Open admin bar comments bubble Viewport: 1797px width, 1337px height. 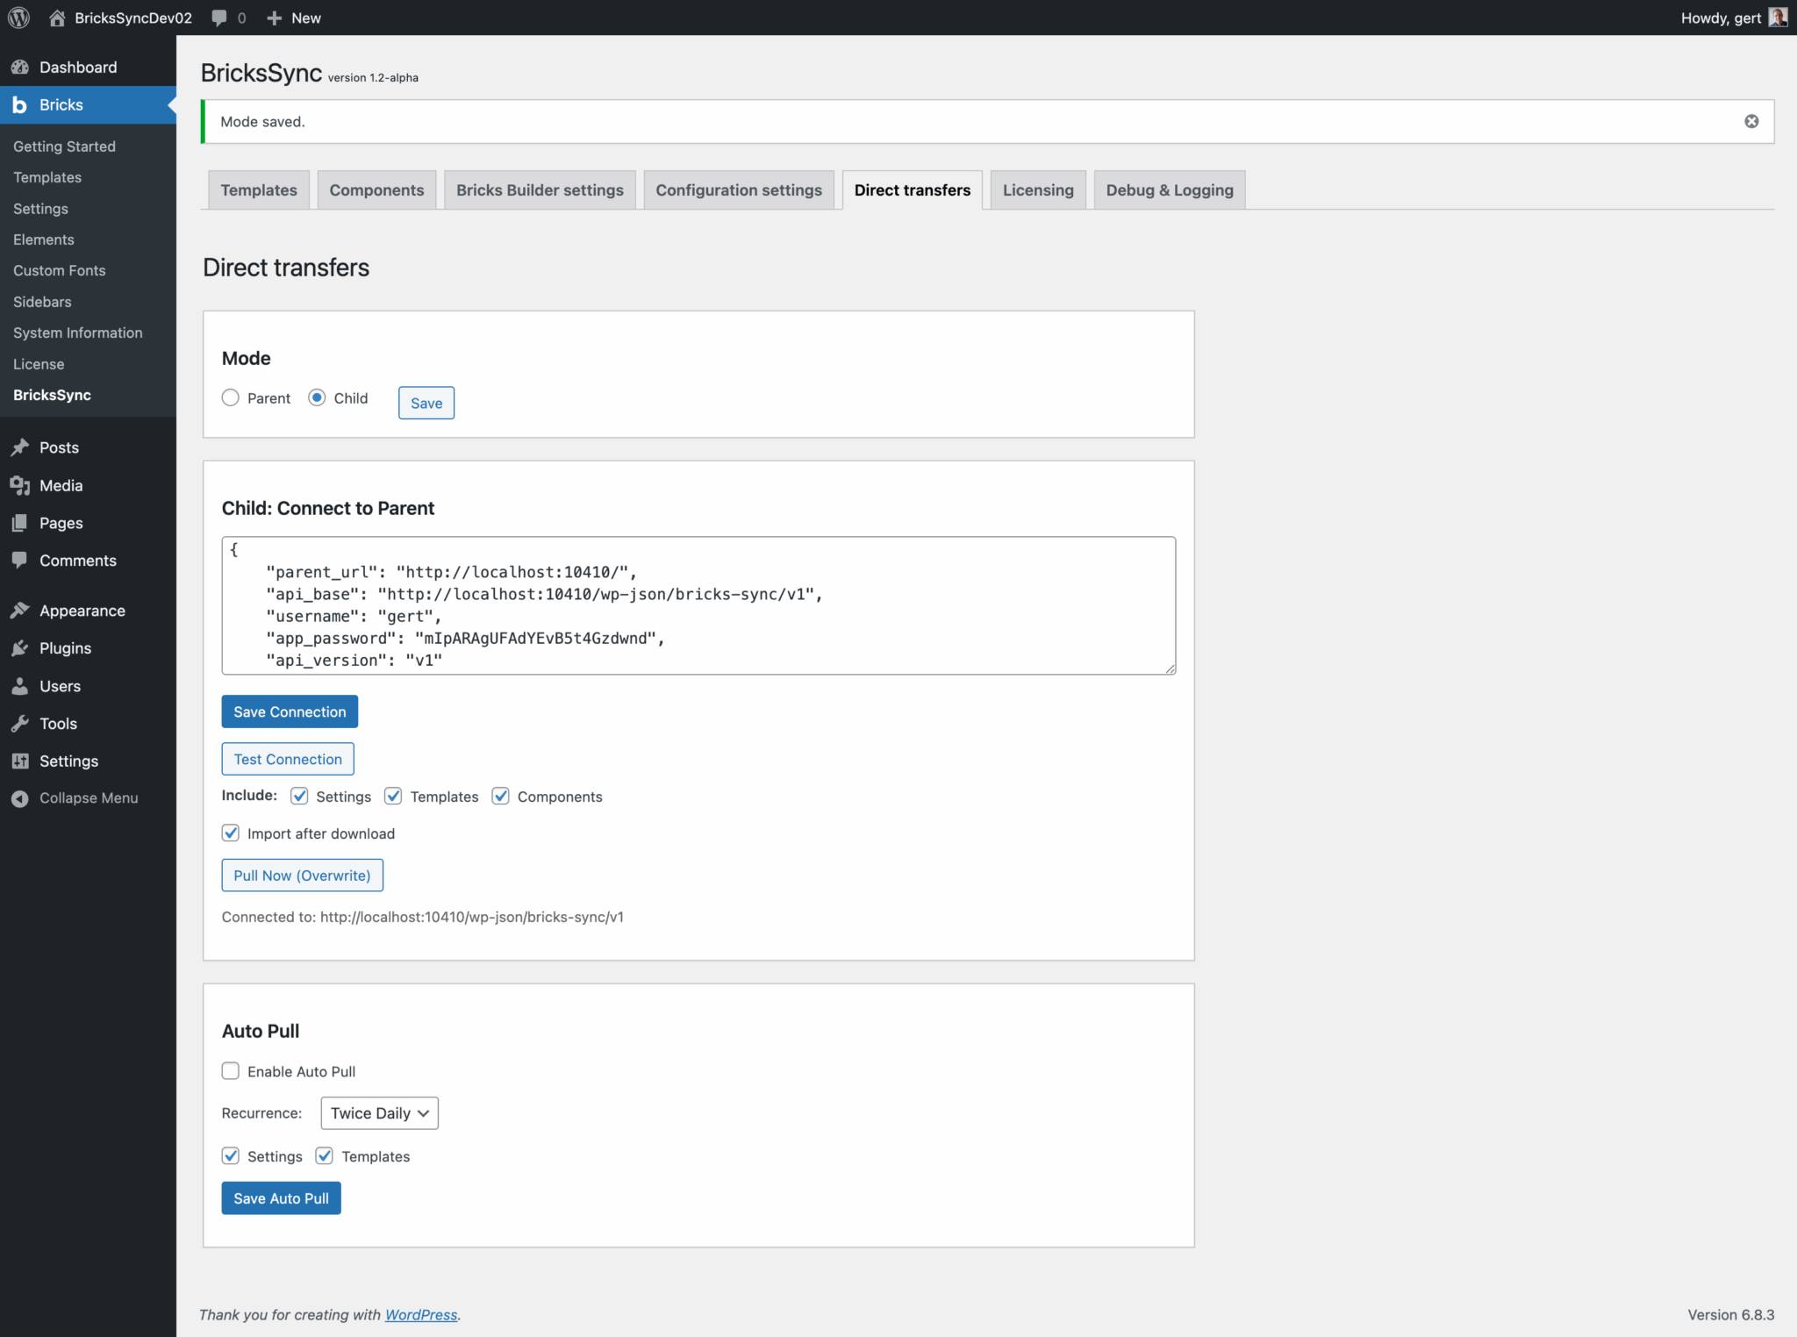click(226, 18)
